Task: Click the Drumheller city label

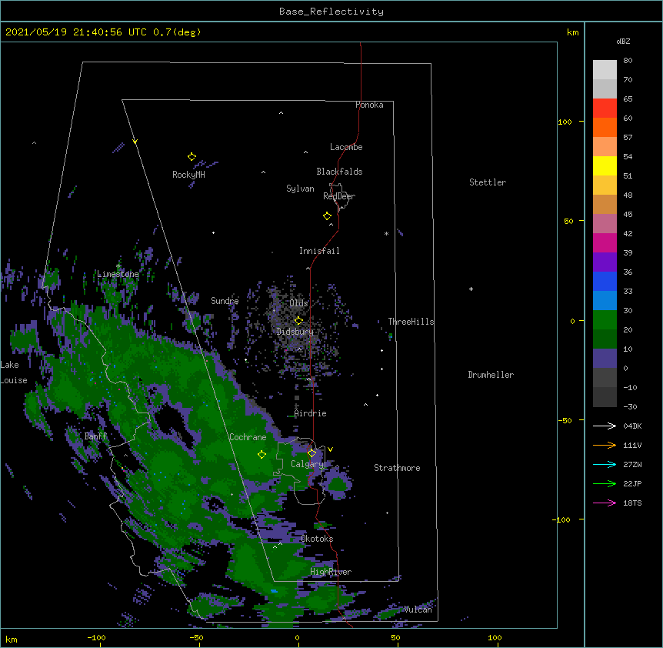Action: point(491,375)
